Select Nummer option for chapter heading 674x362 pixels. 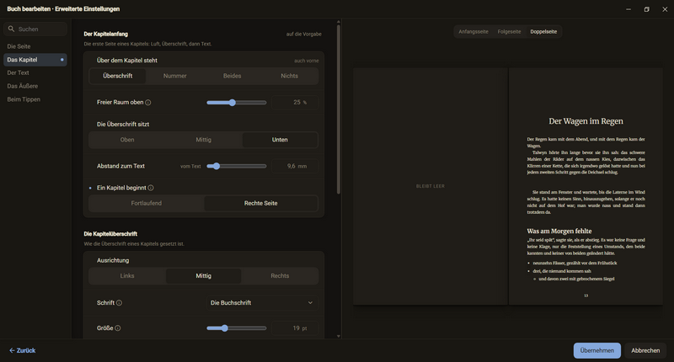(x=175, y=76)
